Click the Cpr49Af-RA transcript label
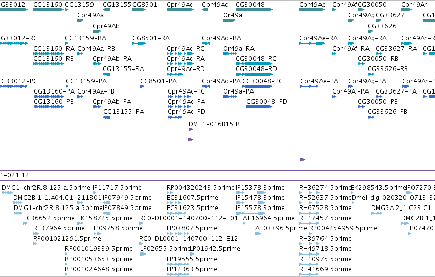This screenshot has height=277, width=435. (351, 48)
